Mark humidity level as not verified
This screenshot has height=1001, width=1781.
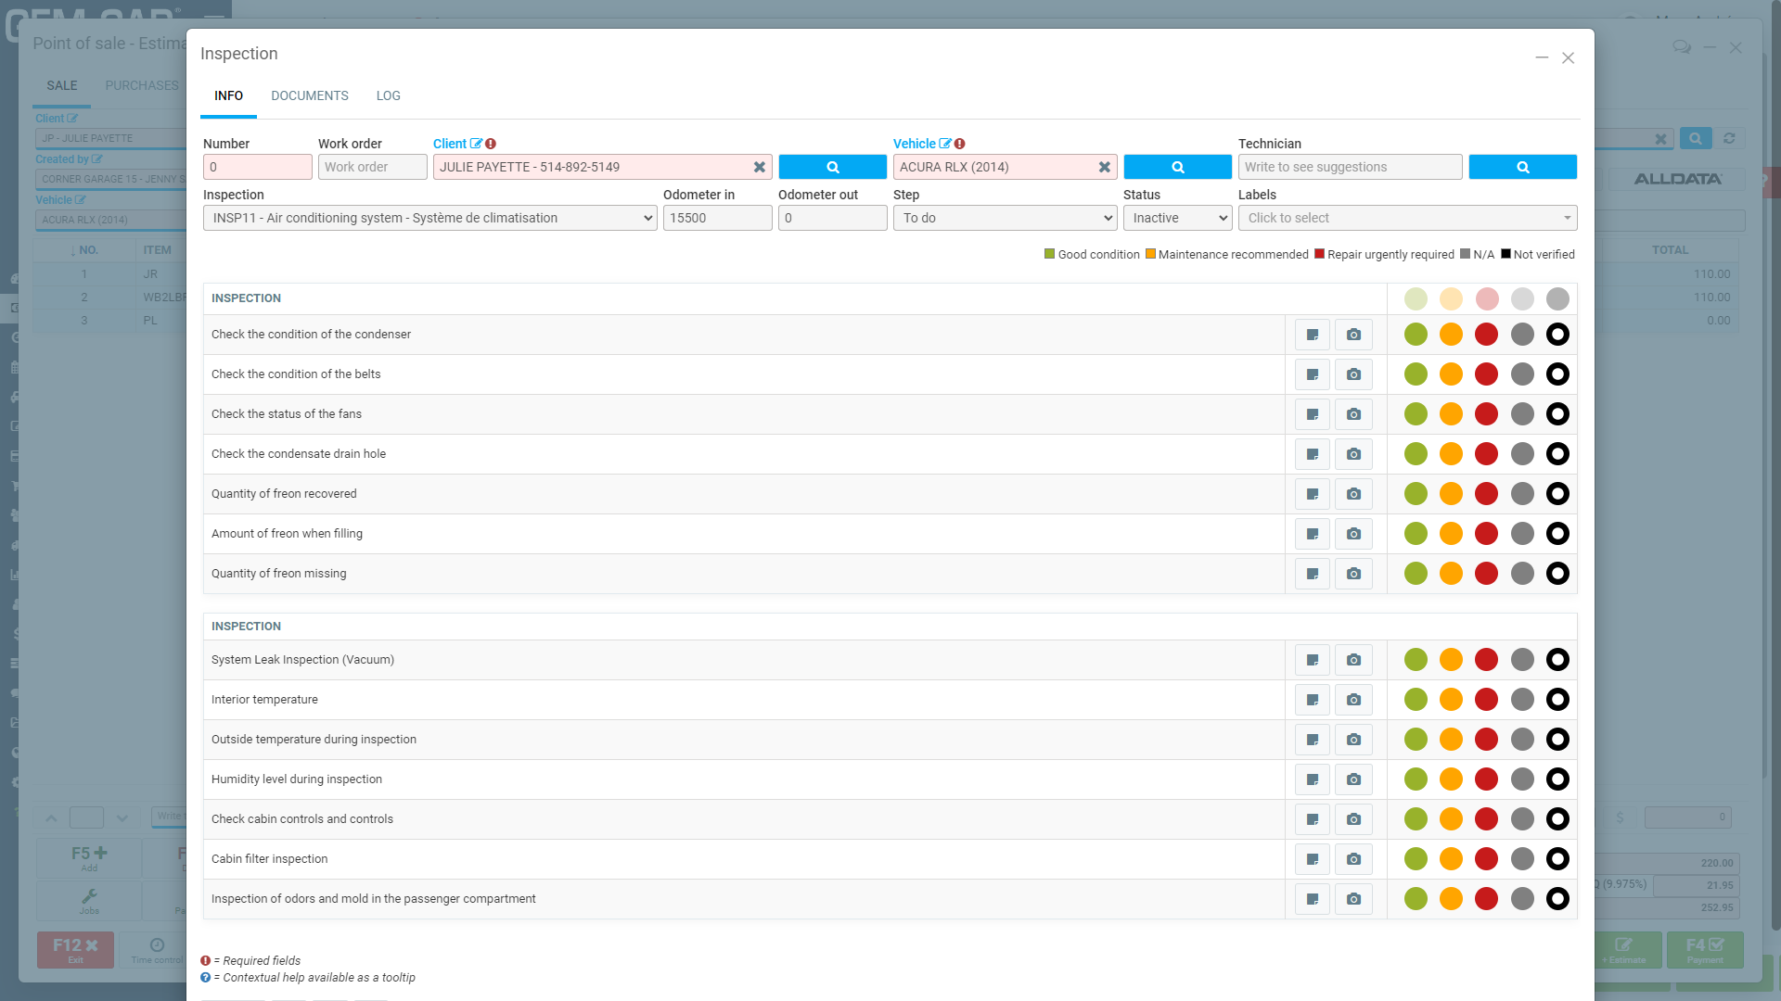tap(1558, 779)
